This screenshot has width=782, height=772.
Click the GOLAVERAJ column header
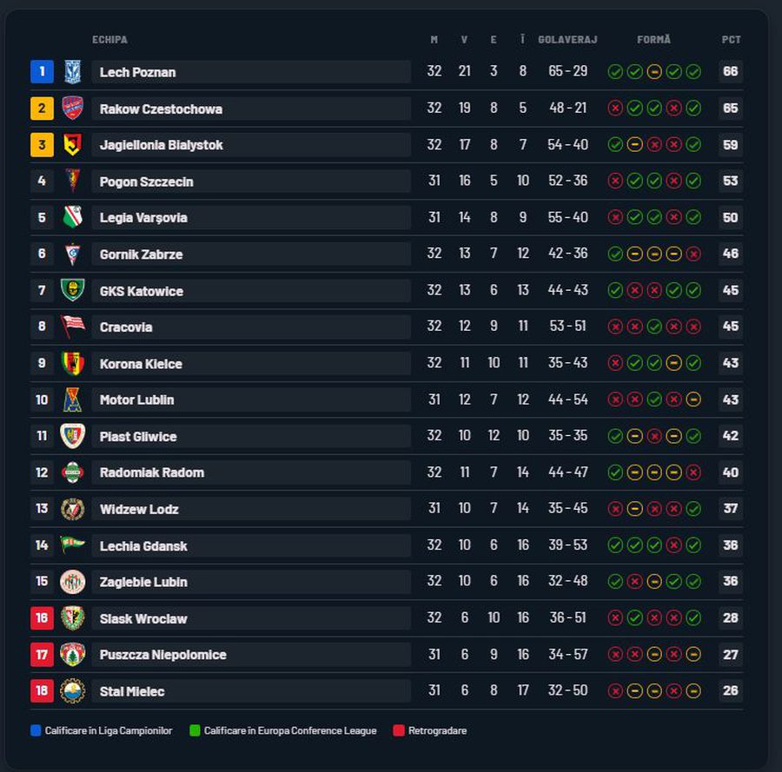[x=567, y=39]
